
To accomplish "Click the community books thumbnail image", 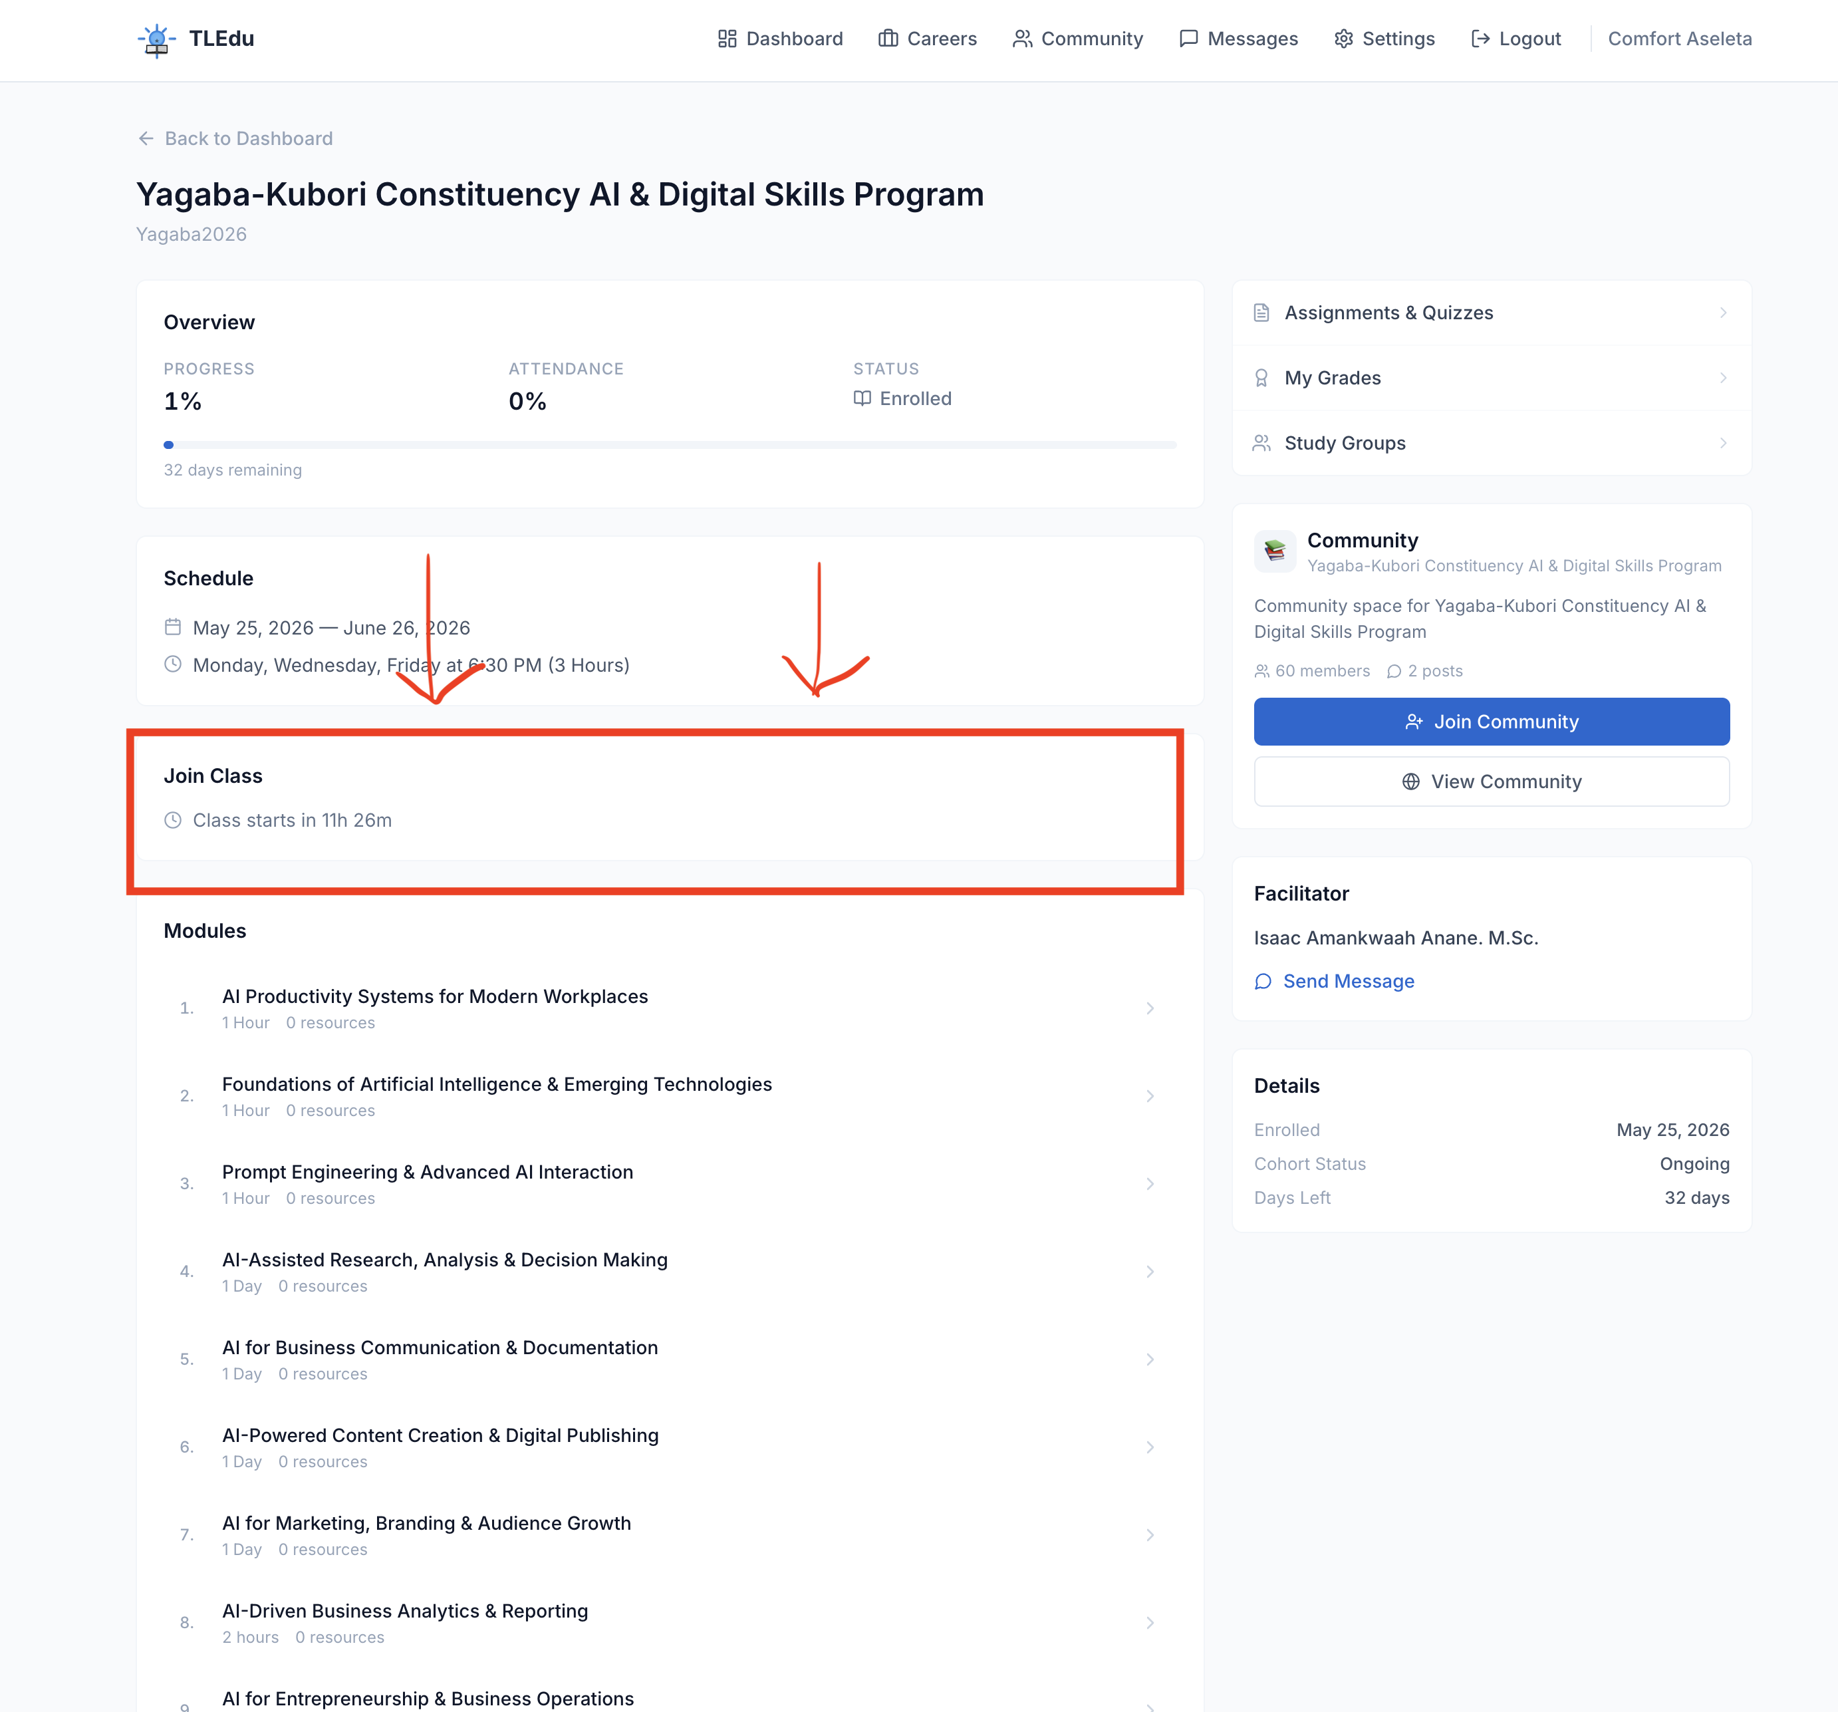I will click(1275, 551).
